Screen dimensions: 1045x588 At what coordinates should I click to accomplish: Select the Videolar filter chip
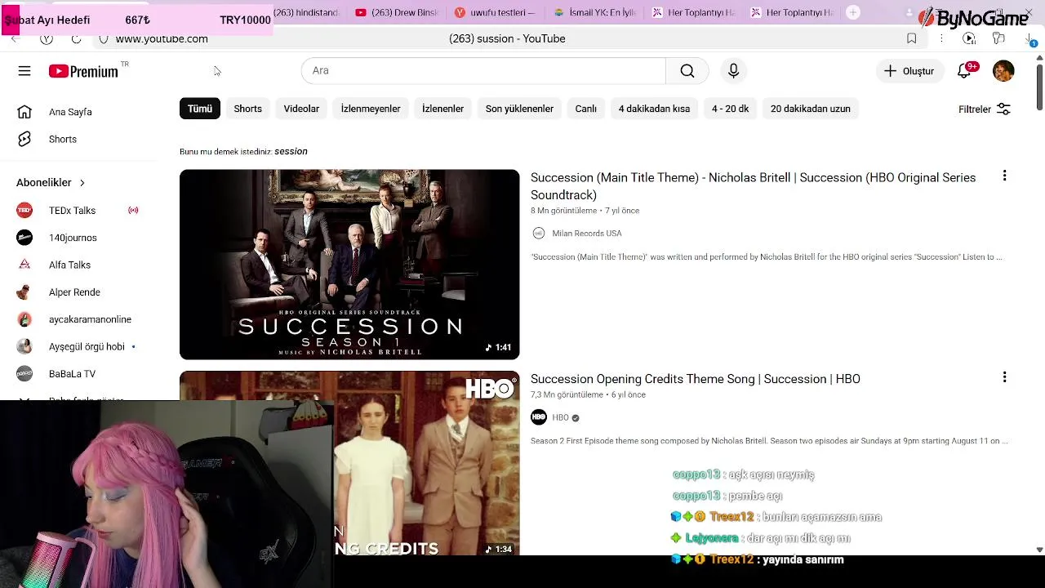pyautogui.click(x=301, y=109)
